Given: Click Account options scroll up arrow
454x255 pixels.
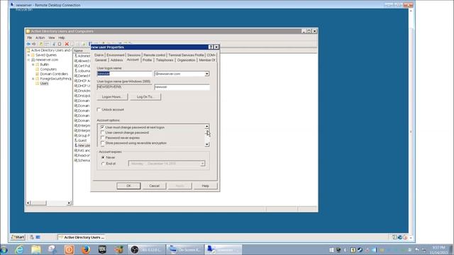Looking at the screenshot, I should click(206, 126).
